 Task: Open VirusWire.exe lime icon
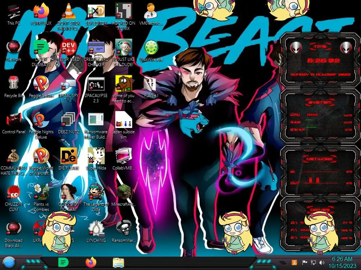point(151,51)
